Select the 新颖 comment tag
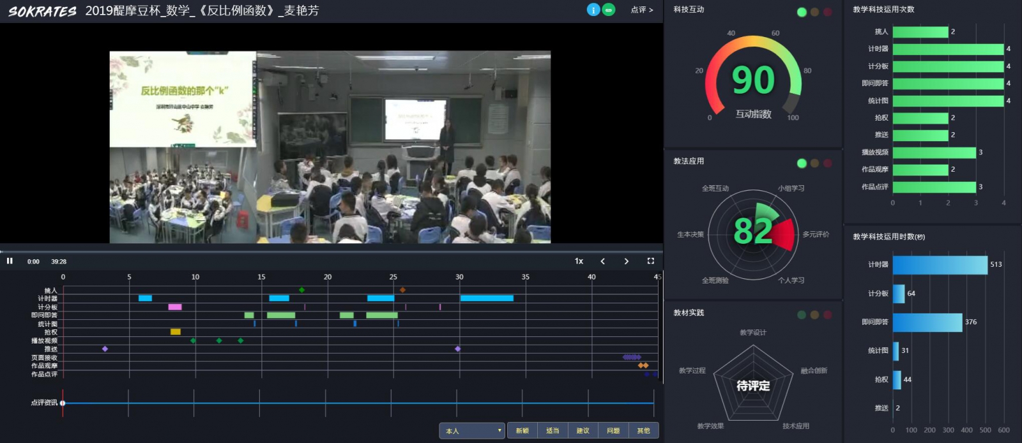The width and height of the screenshot is (1022, 443). click(522, 431)
